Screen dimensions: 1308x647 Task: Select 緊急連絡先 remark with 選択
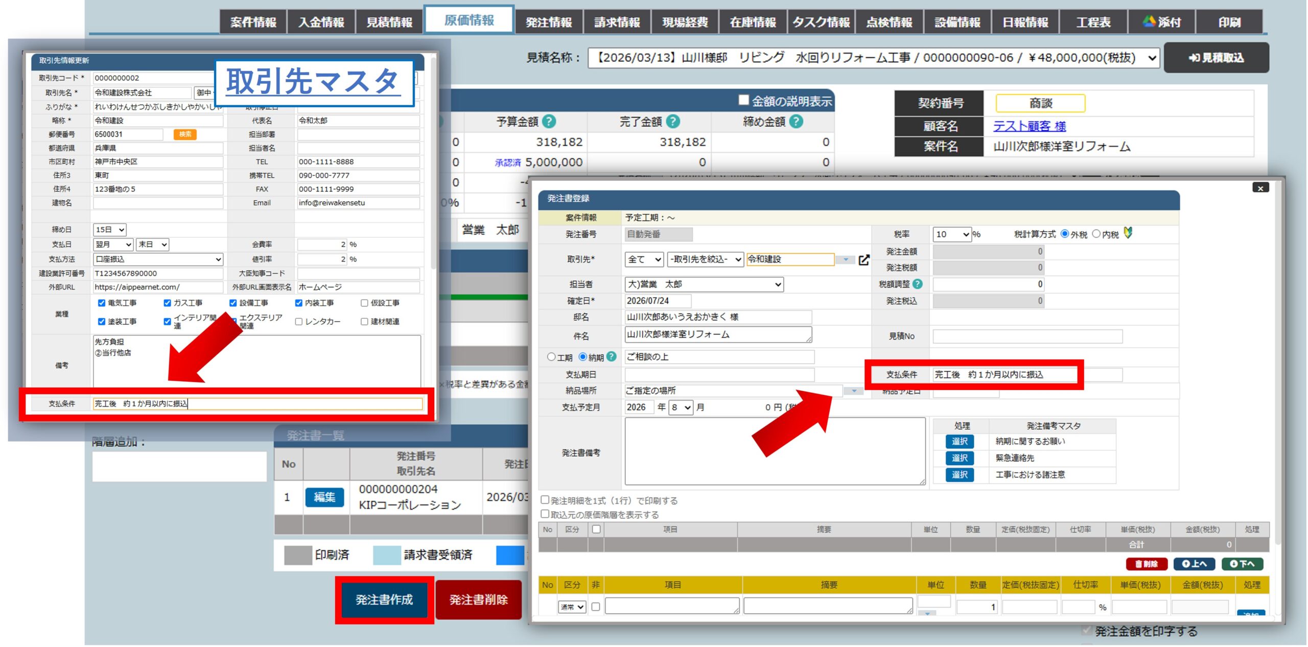click(960, 458)
